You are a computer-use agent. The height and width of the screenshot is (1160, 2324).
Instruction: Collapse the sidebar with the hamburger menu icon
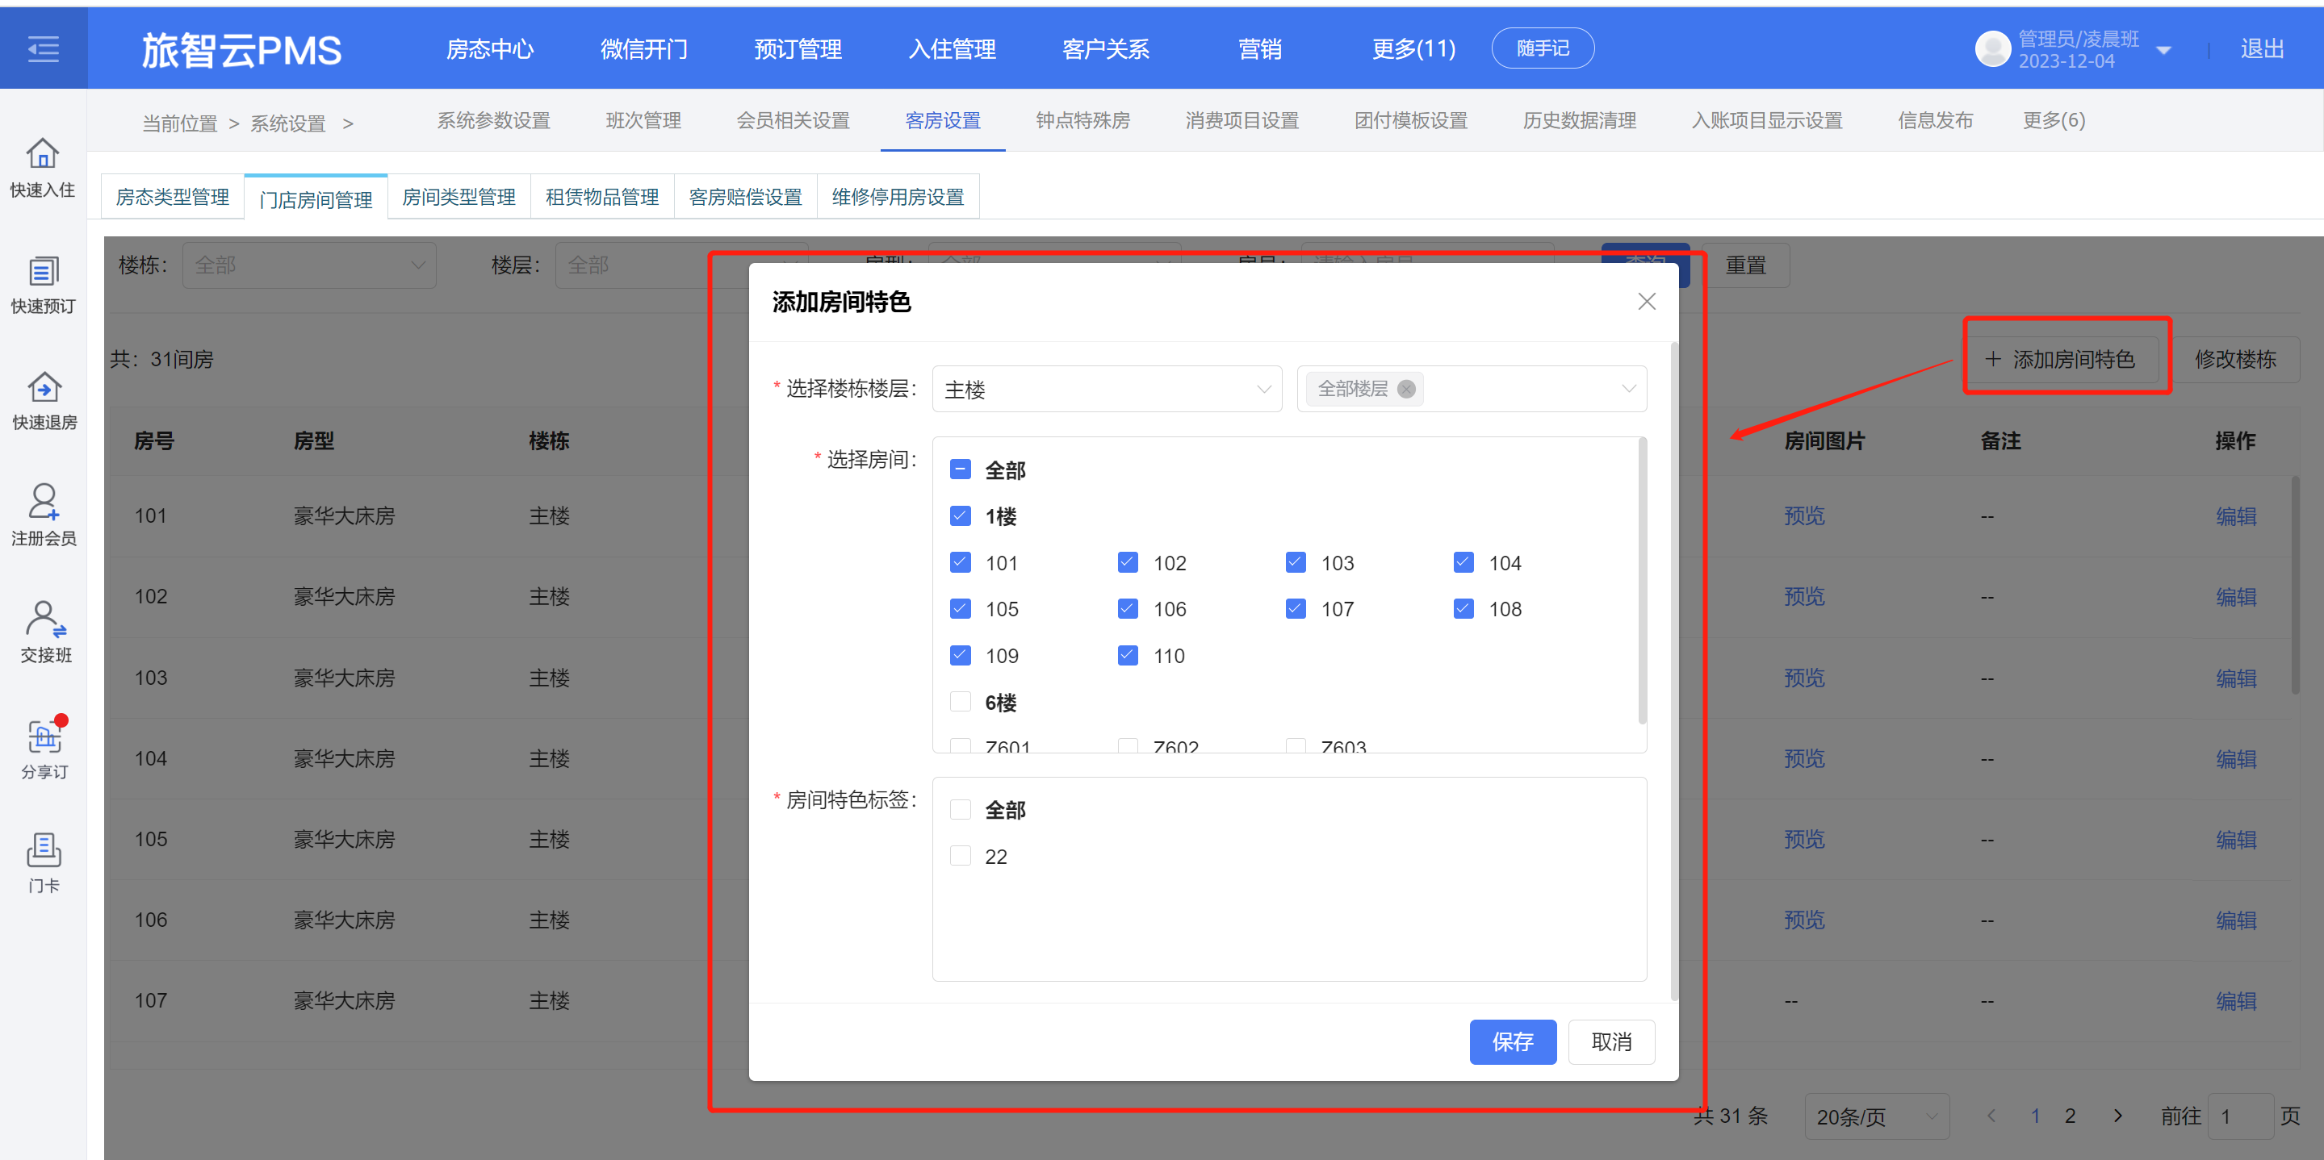tap(44, 48)
